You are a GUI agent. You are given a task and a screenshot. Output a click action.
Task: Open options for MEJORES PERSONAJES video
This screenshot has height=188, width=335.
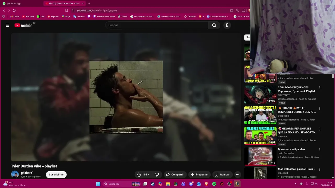(x=320, y=129)
